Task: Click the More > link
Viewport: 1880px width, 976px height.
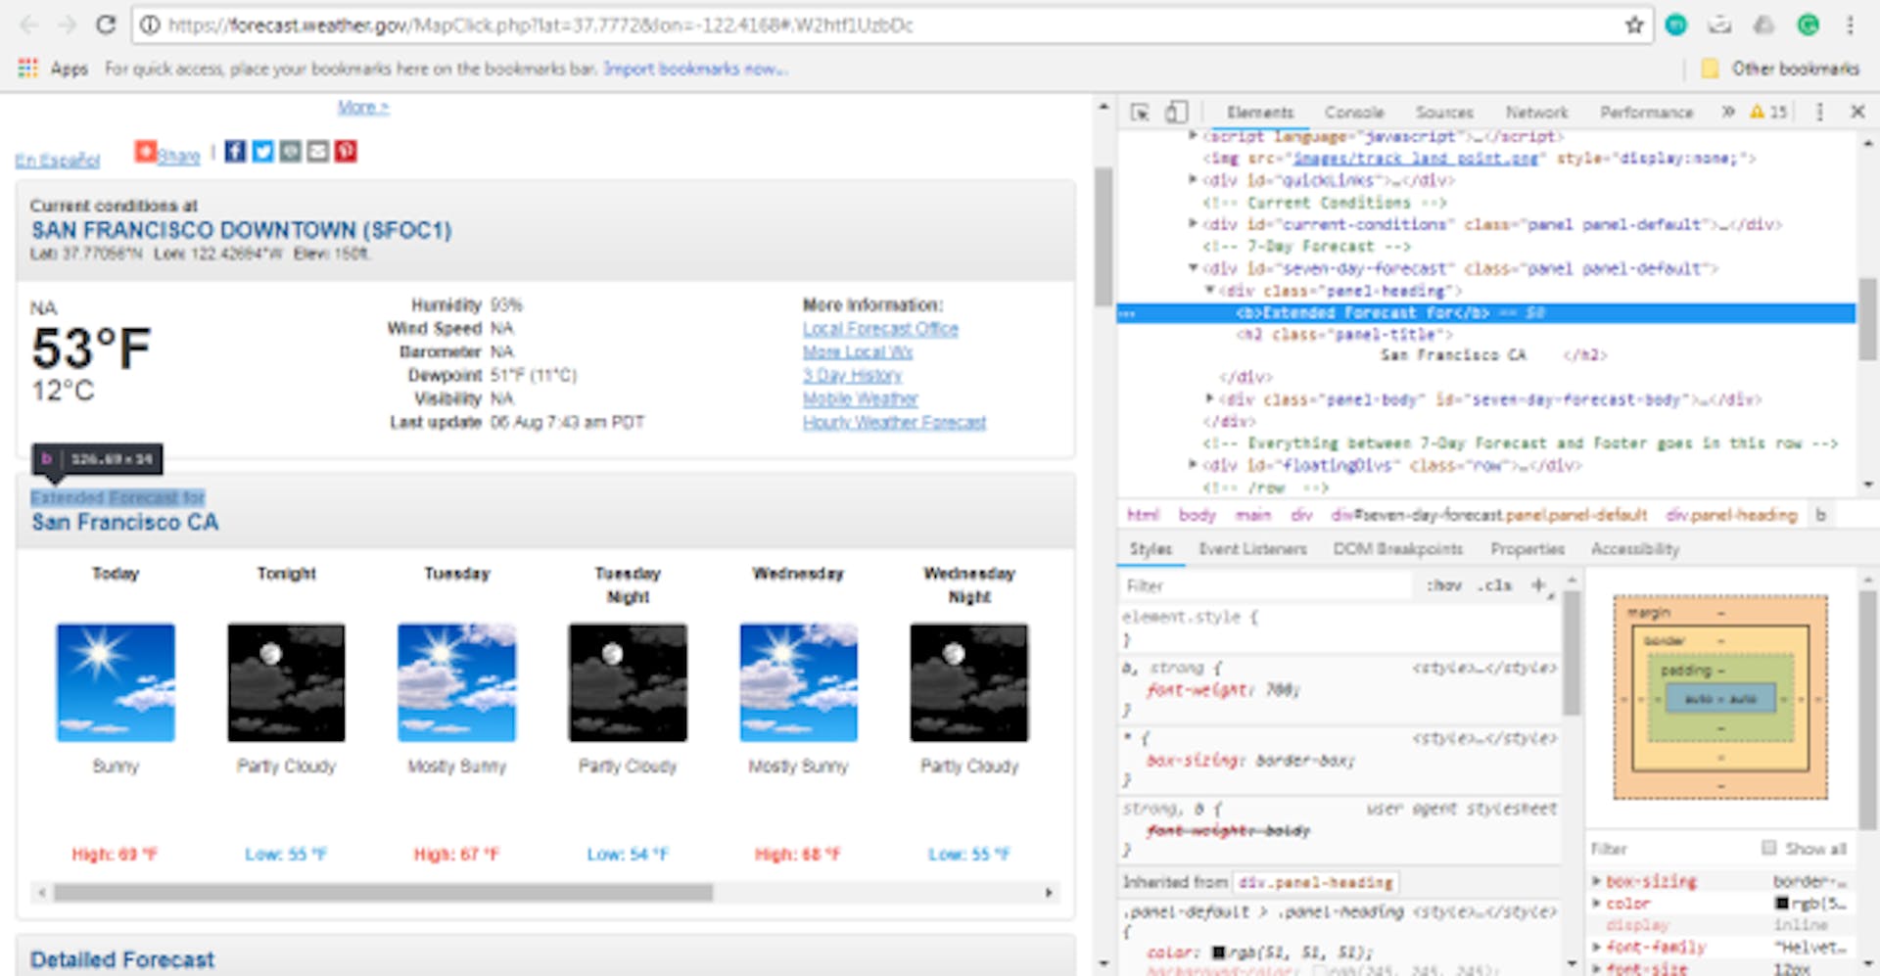Action: click(363, 108)
